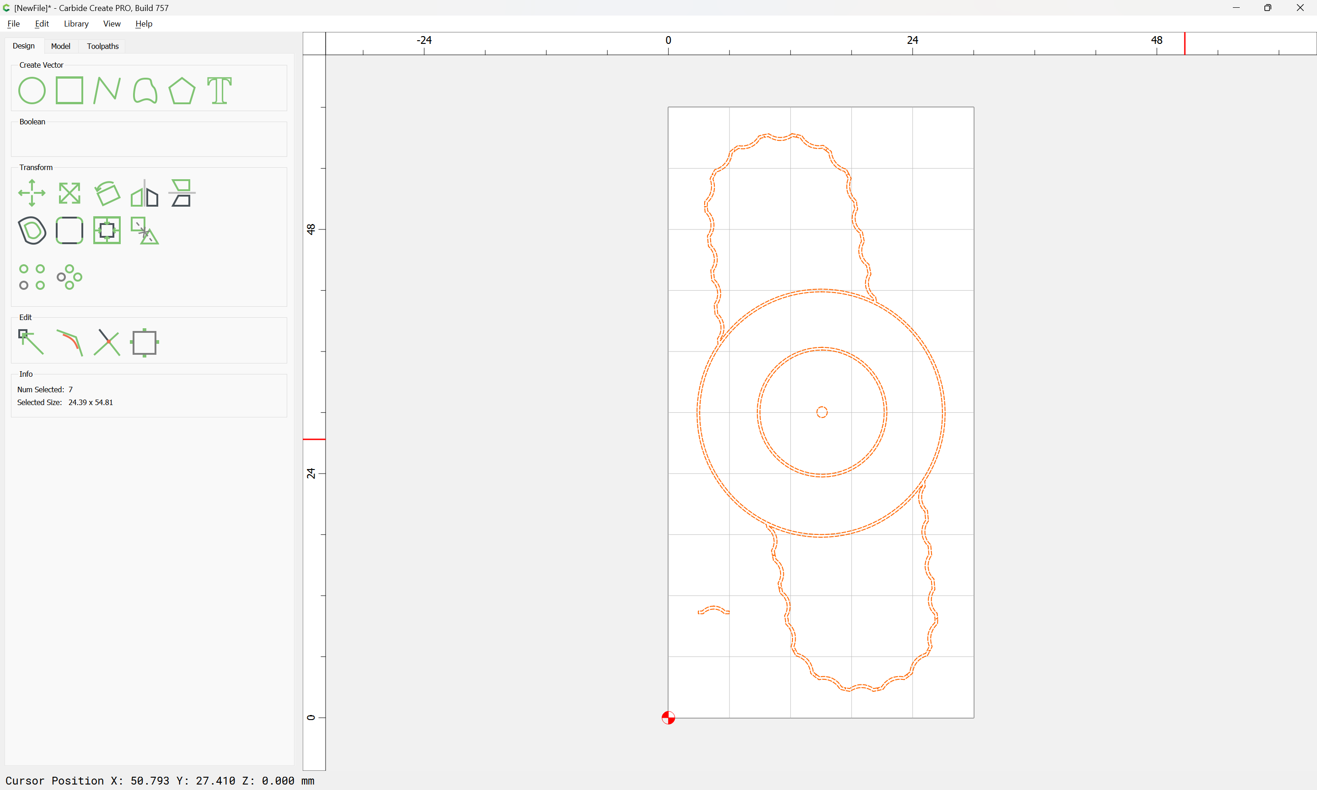Open the View menu
The image size is (1317, 790).
[112, 23]
